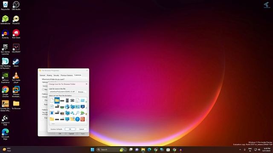Select Epic Games Launcher desktop icon
The width and height of the screenshot is (273, 153).
tap(5, 49)
